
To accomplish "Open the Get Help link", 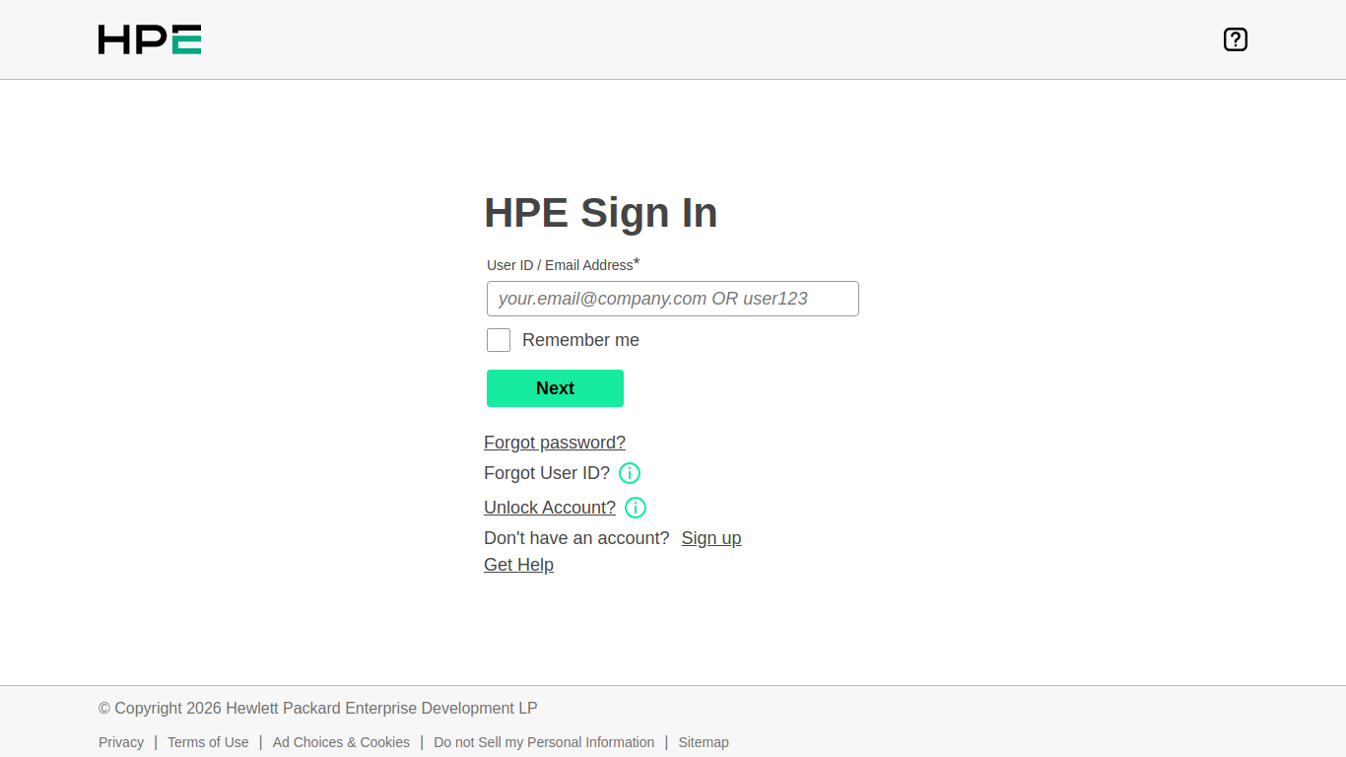I will point(518,565).
